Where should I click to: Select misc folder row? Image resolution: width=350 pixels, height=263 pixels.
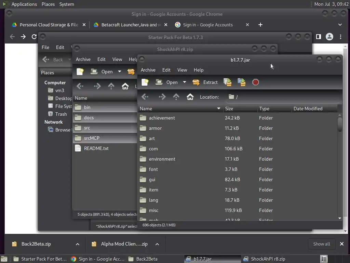(238, 211)
